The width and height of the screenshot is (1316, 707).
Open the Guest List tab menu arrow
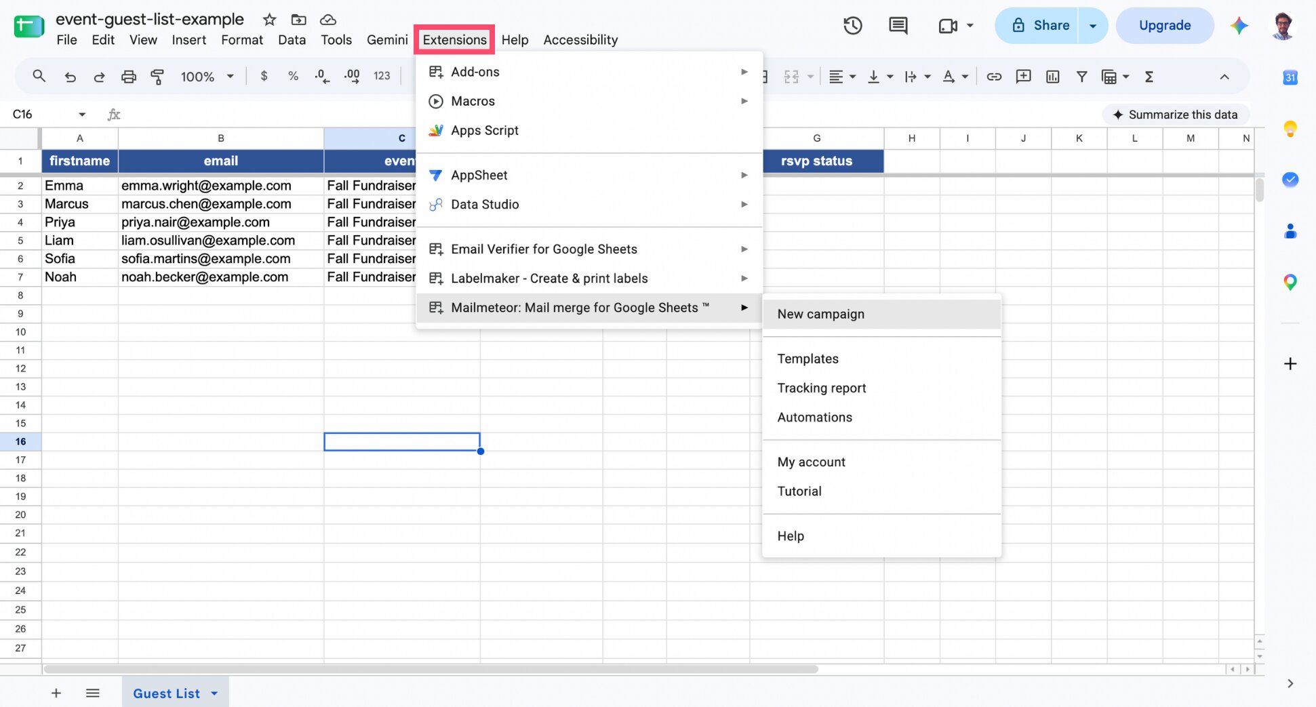point(214,693)
